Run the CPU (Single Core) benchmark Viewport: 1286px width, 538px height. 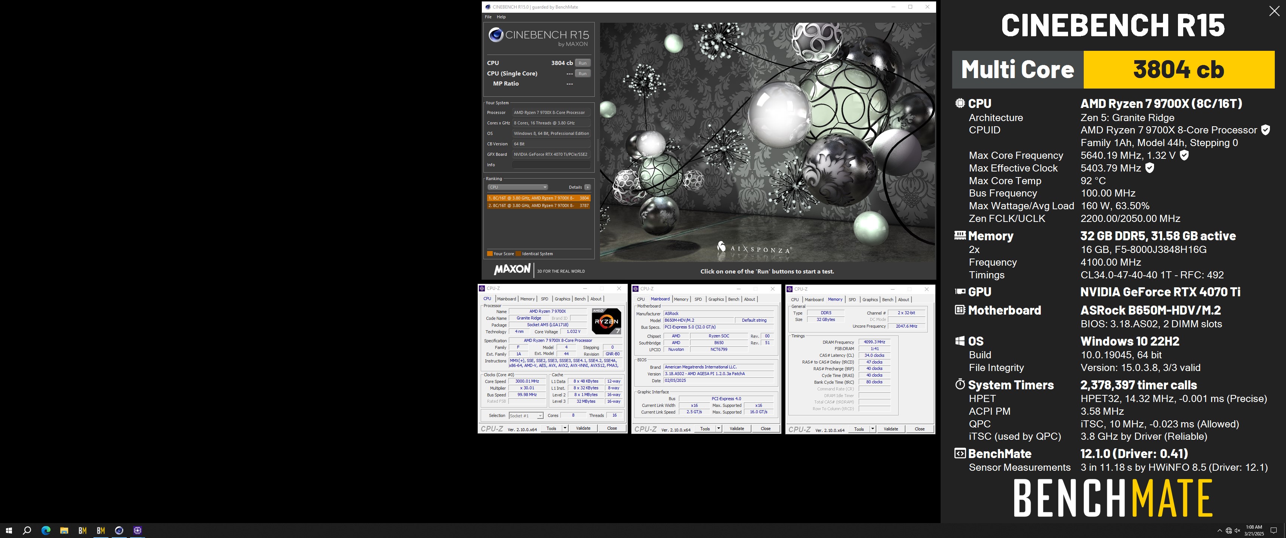582,73
